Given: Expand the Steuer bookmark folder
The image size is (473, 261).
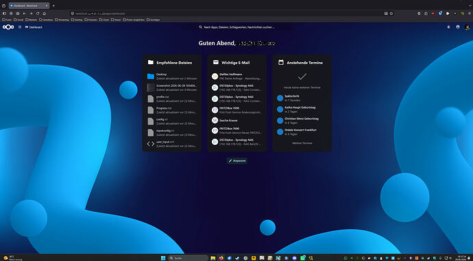Looking at the screenshot, I should coord(116,20).
